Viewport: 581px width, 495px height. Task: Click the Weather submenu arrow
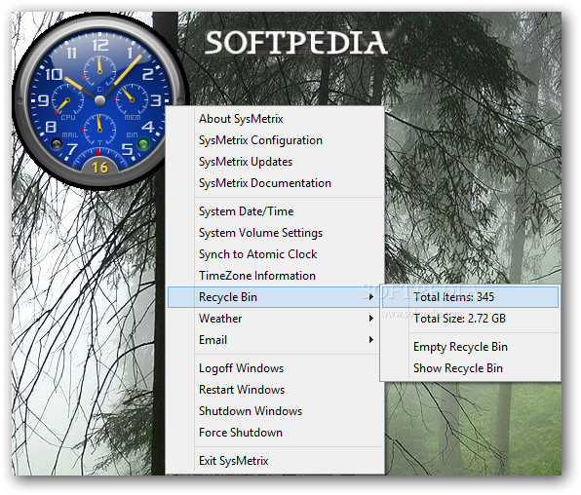(371, 319)
